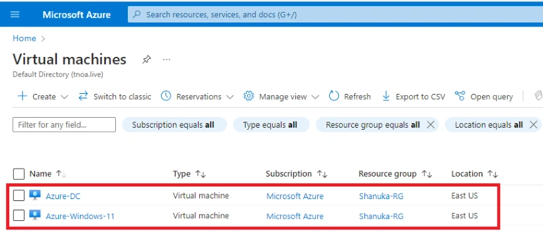Open the Location equals all filter
Screen dimensions: 543x248
point(489,124)
